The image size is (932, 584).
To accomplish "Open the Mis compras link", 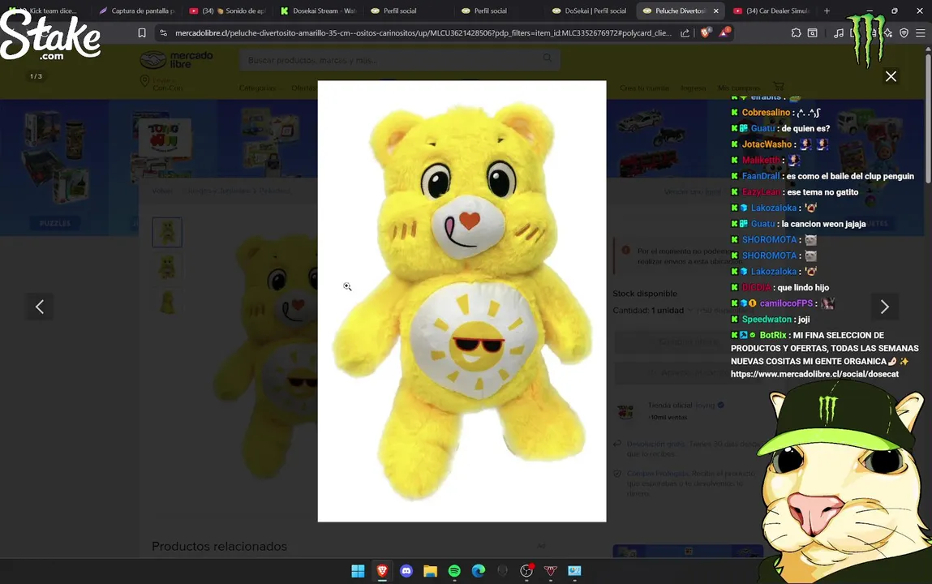I will point(739,88).
